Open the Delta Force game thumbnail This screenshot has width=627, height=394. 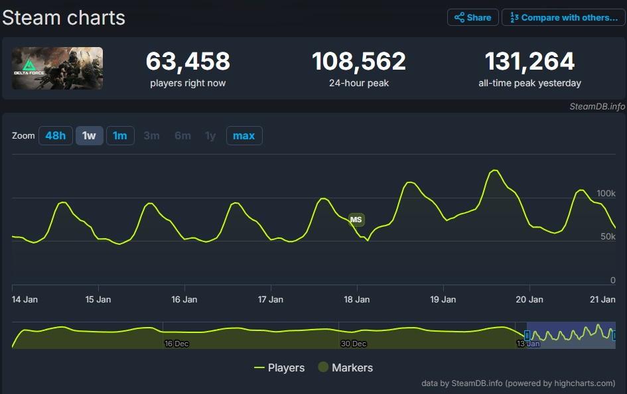pos(57,68)
